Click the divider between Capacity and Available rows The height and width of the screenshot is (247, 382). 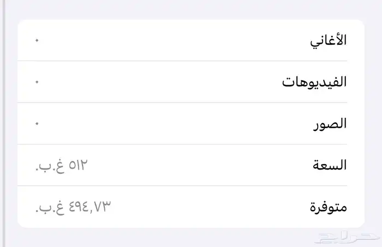(191, 185)
